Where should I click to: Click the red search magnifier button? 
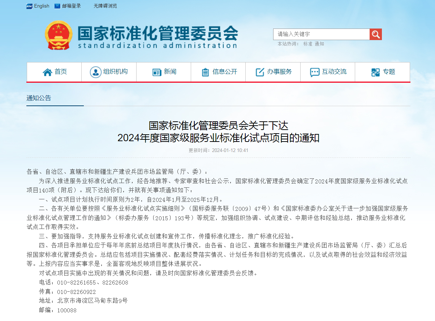pos(375,34)
